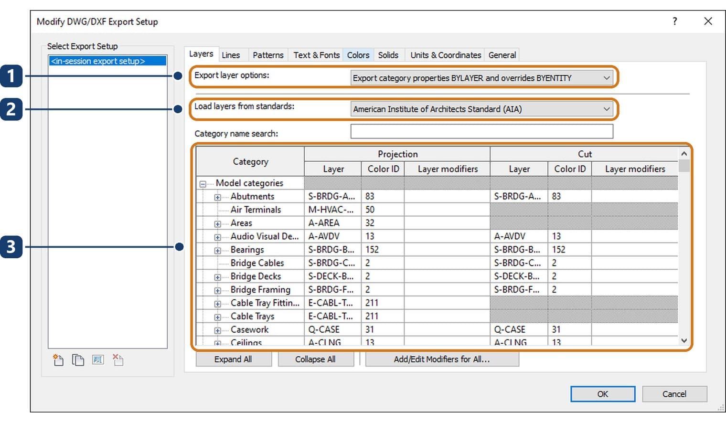Expand the Audio Visual Devices category

tap(217, 237)
